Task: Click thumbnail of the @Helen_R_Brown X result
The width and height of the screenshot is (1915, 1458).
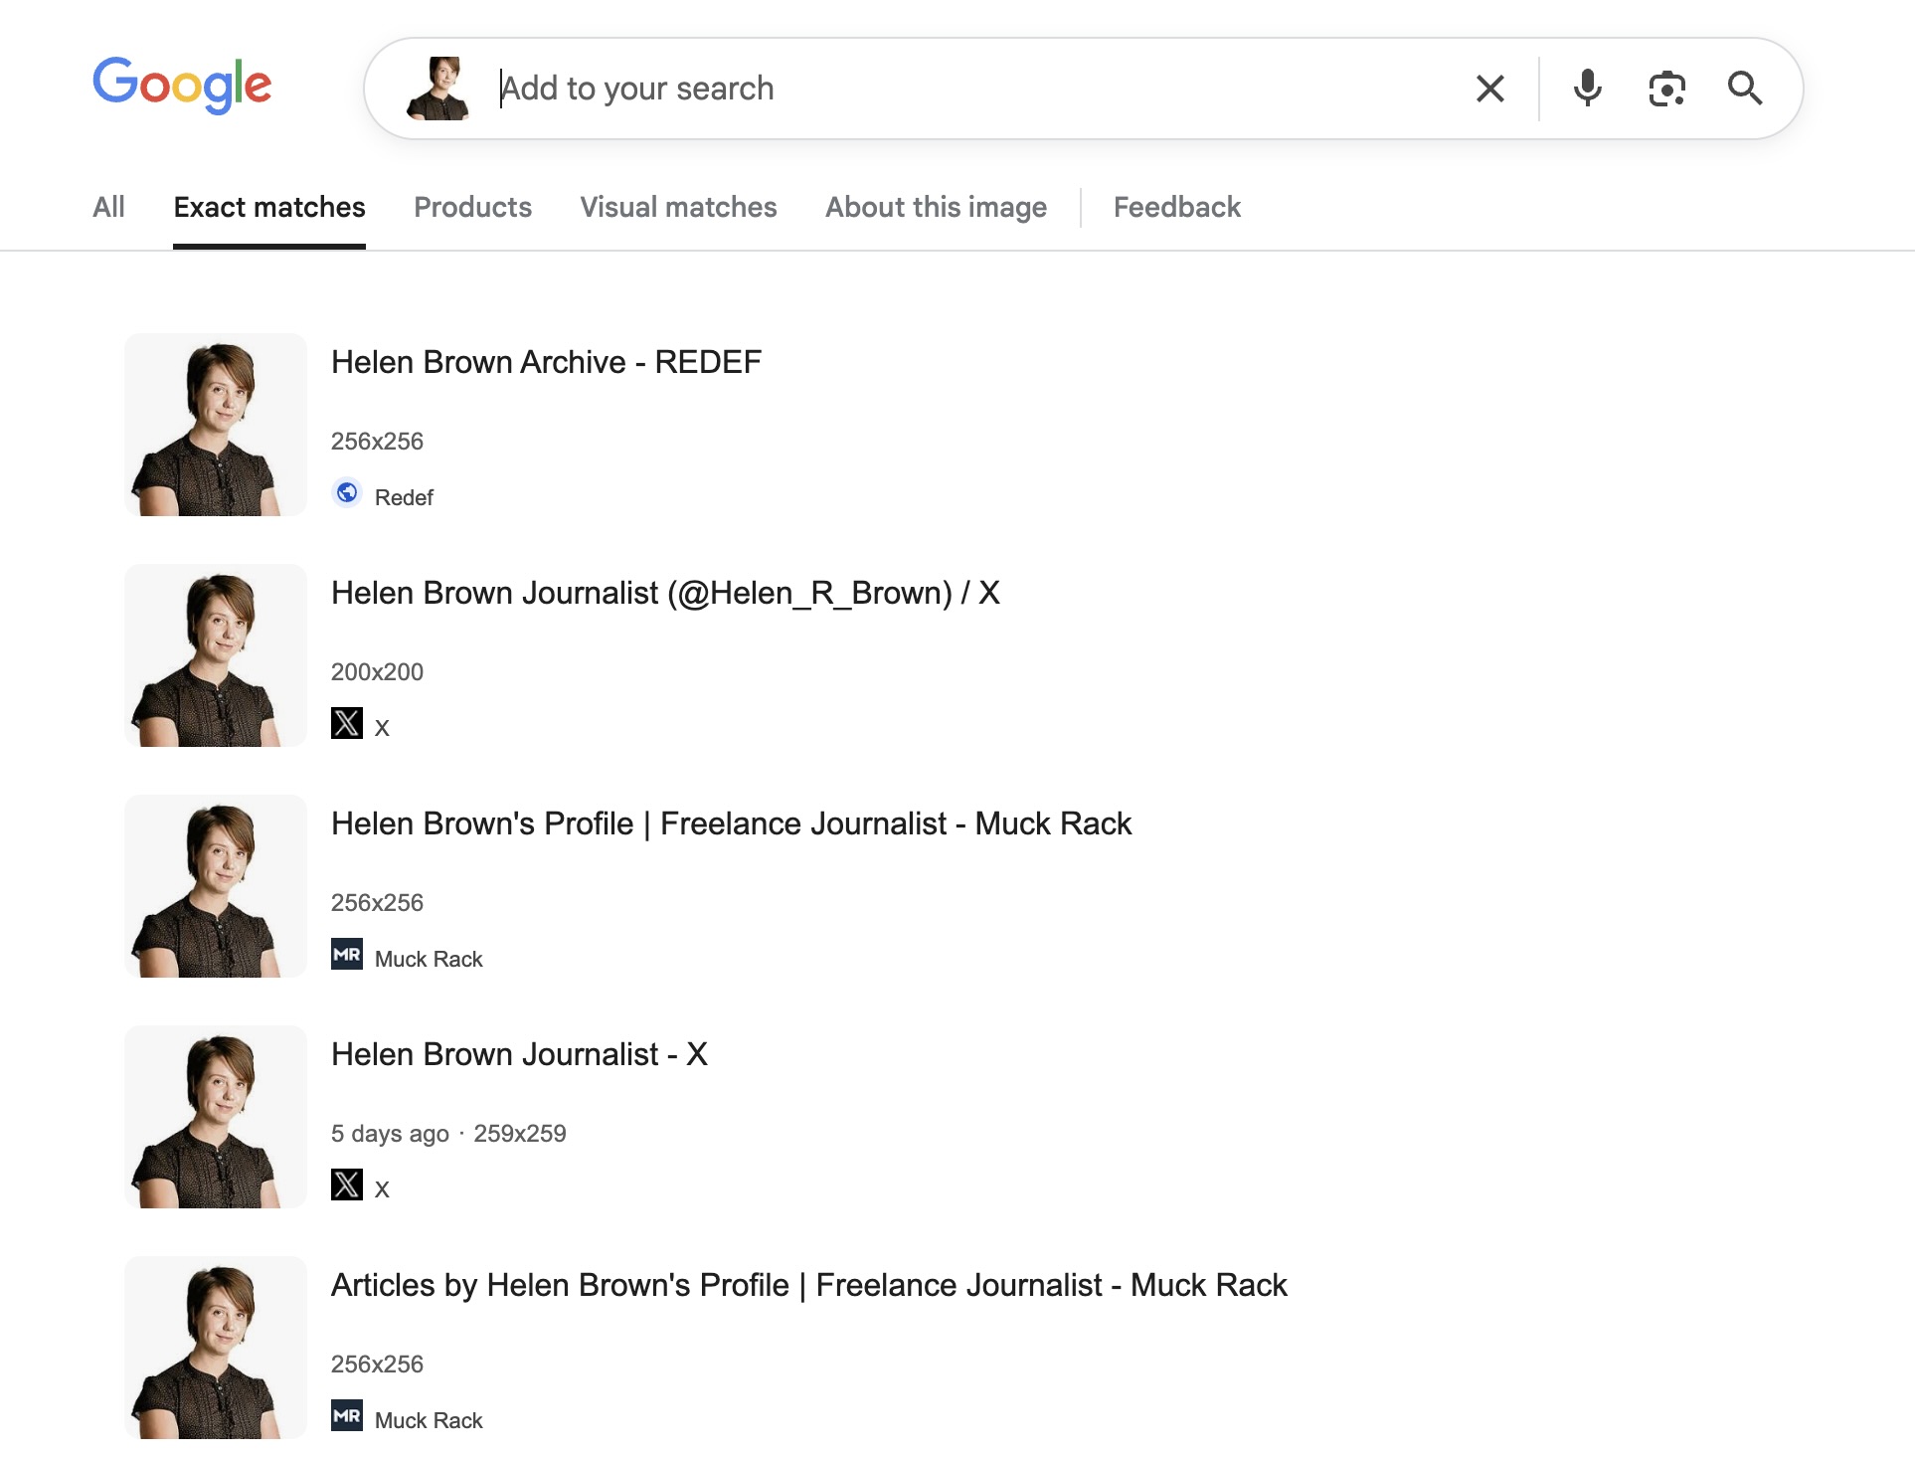Action: pos(216,655)
